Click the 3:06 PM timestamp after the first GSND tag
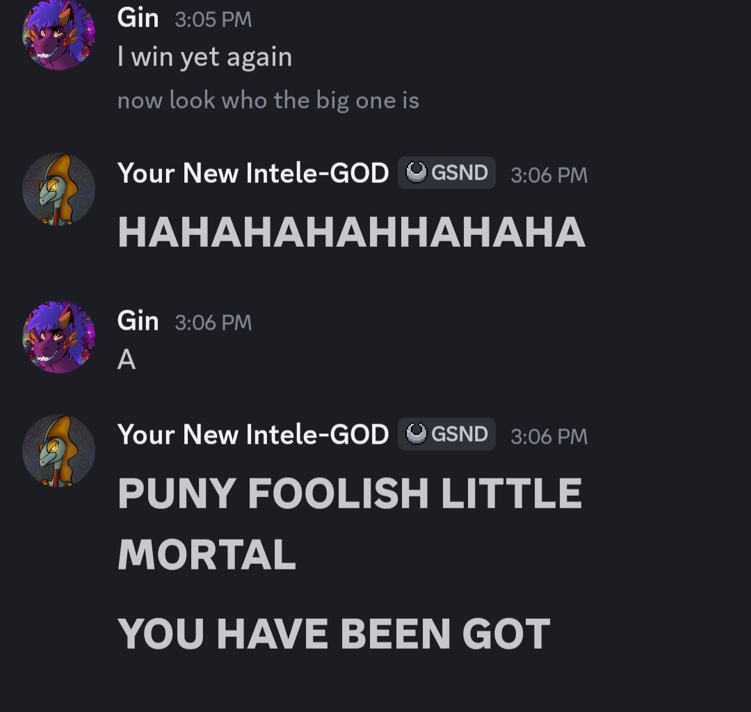Image resolution: width=751 pixels, height=712 pixels. tap(549, 175)
